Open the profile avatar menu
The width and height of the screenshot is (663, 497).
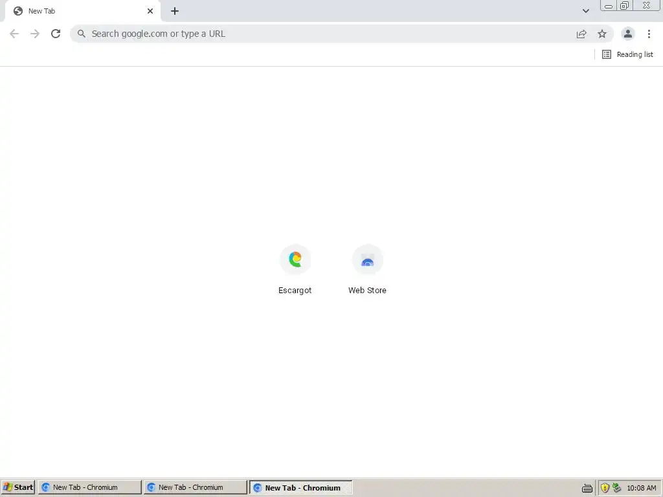[627, 34]
